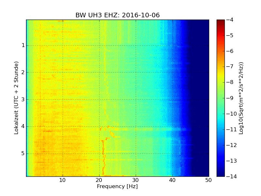Screen dimensions: 261x196
Task: Click colorbar tick label "−10"
Action: tap(232, 114)
